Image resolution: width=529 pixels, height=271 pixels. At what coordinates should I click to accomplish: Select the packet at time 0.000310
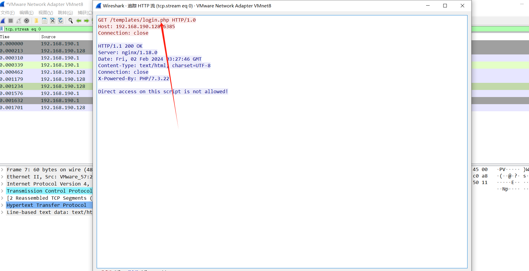click(46, 58)
